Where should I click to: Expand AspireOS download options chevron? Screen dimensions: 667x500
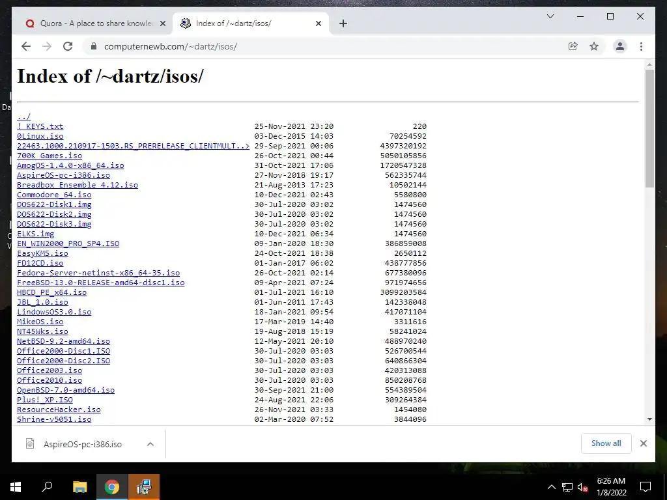coord(150,444)
